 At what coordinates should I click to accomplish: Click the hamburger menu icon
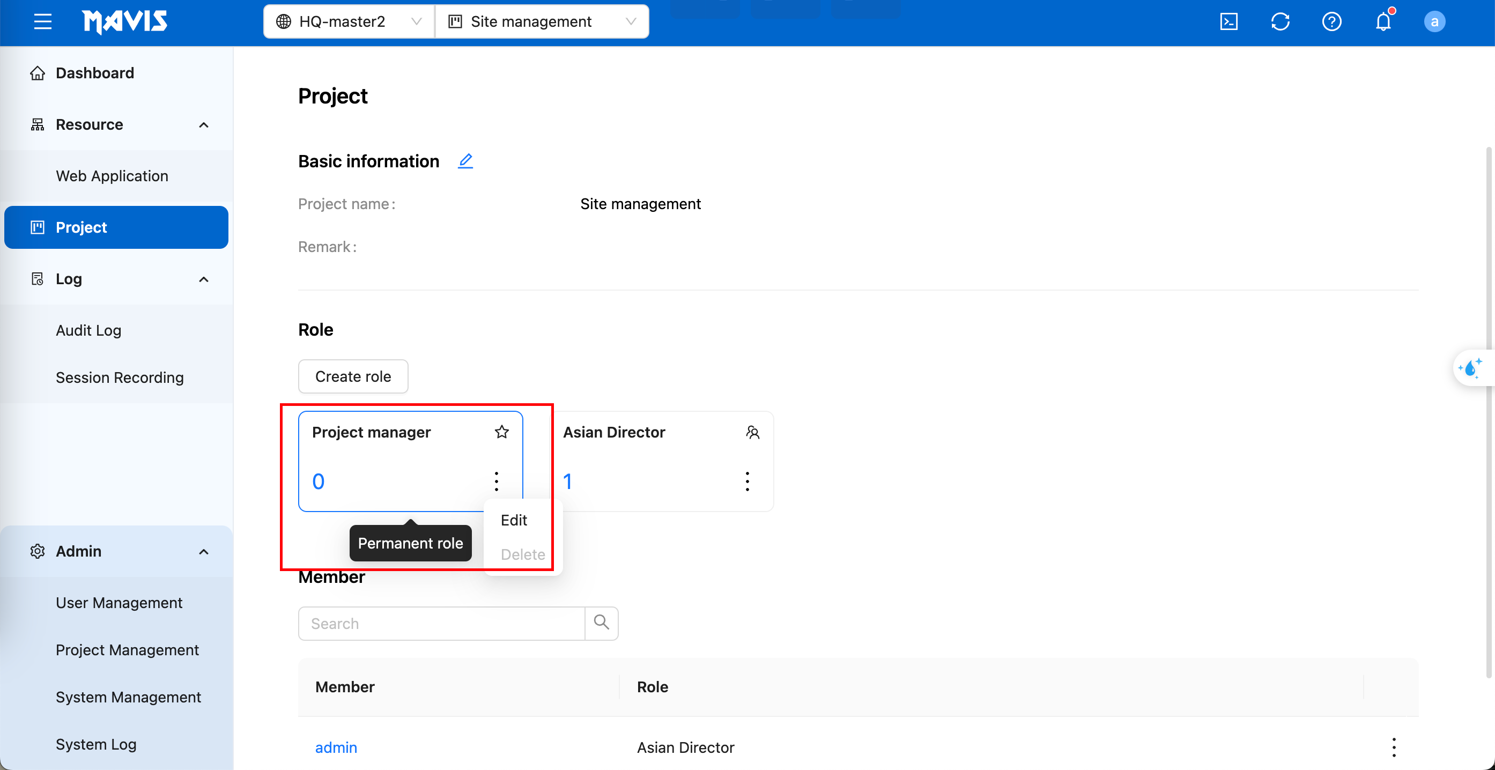(x=42, y=21)
